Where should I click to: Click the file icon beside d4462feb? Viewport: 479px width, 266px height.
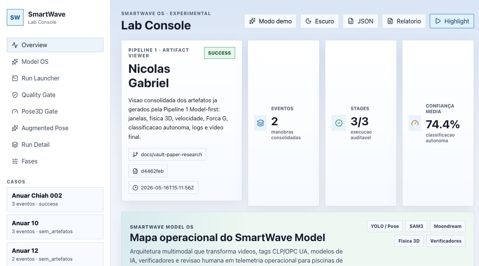click(x=136, y=171)
